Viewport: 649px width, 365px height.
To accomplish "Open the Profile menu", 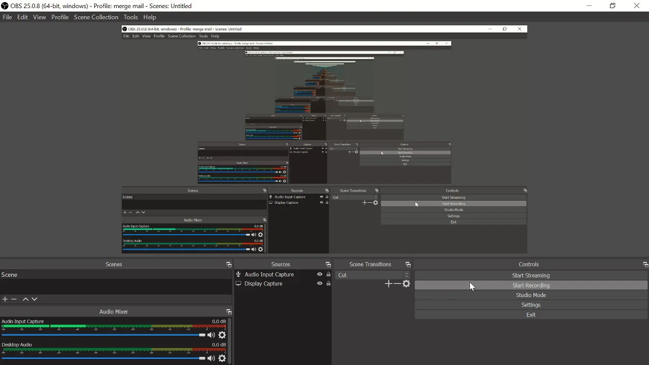I will (60, 17).
